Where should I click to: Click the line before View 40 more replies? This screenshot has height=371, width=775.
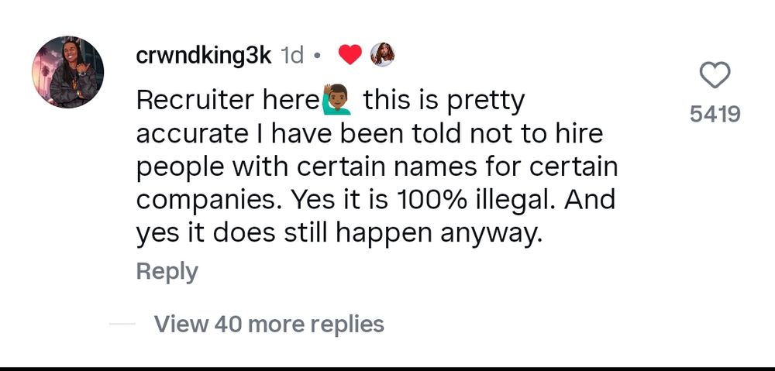(122, 324)
